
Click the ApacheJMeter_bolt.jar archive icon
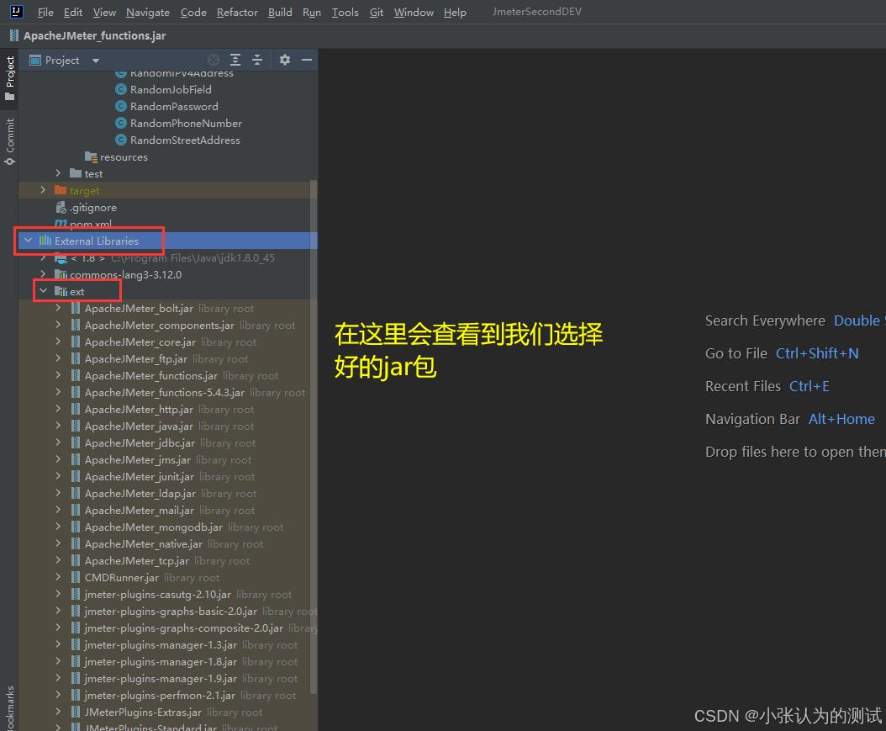(x=75, y=308)
